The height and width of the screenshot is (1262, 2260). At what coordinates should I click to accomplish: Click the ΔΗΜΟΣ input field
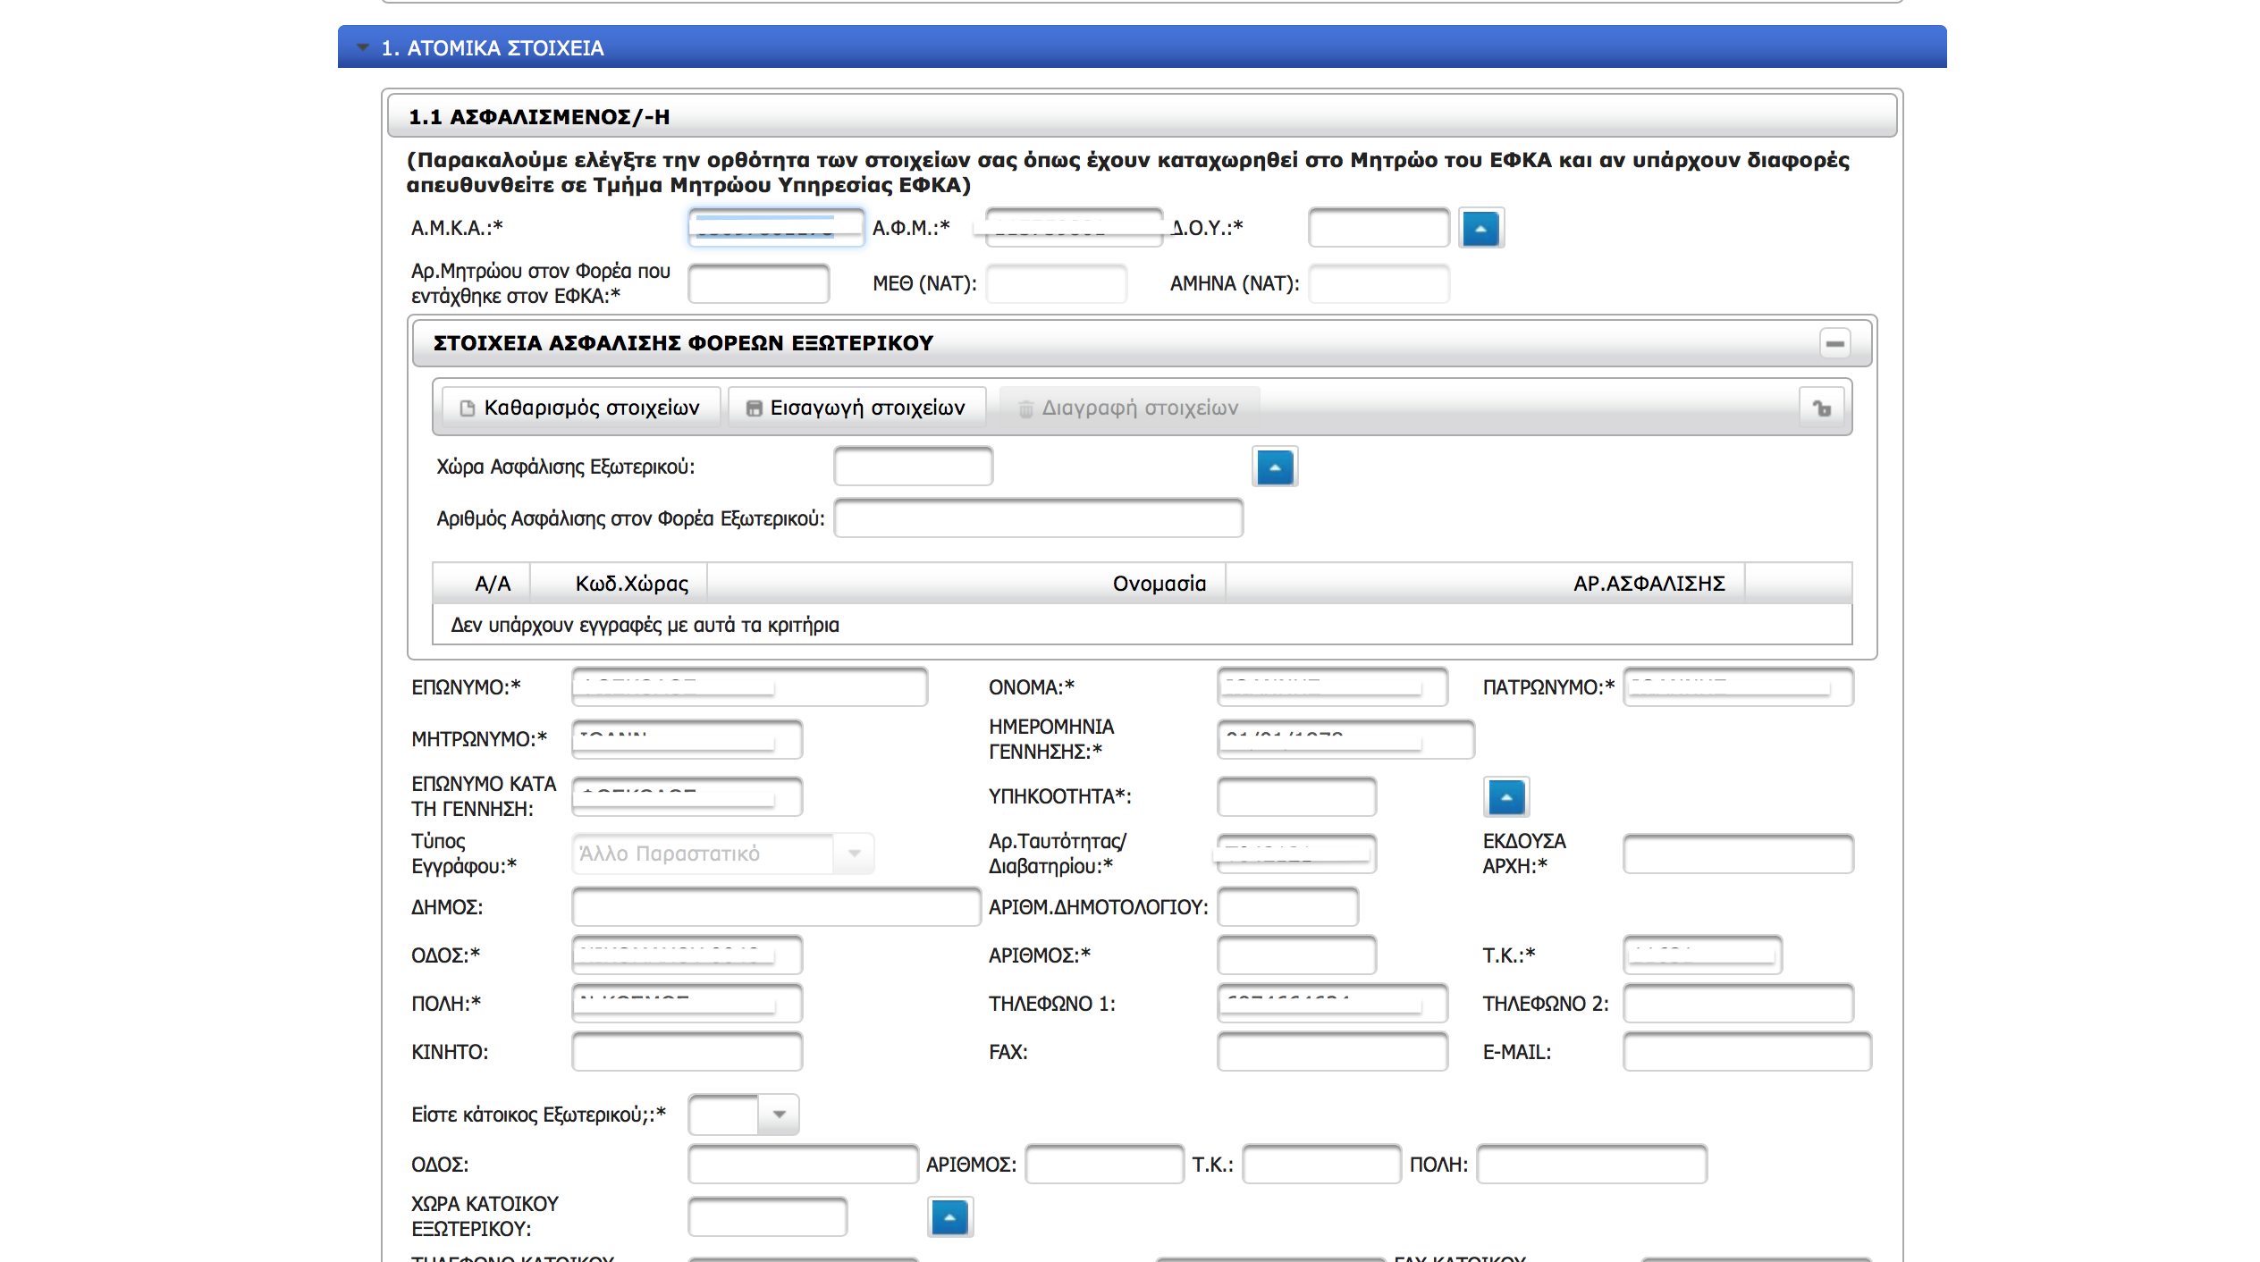pos(775,907)
